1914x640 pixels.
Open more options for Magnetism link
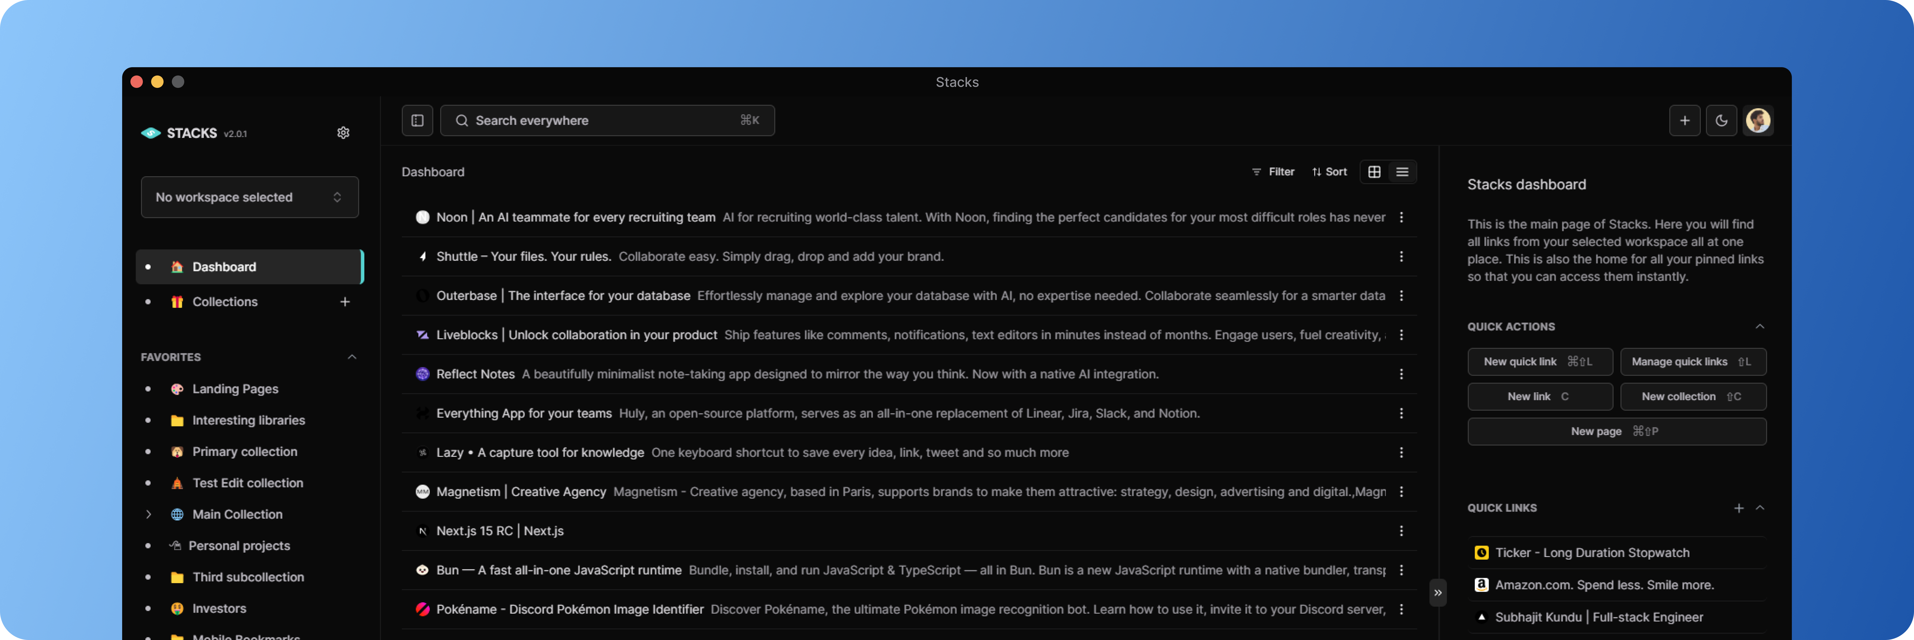[x=1401, y=492]
